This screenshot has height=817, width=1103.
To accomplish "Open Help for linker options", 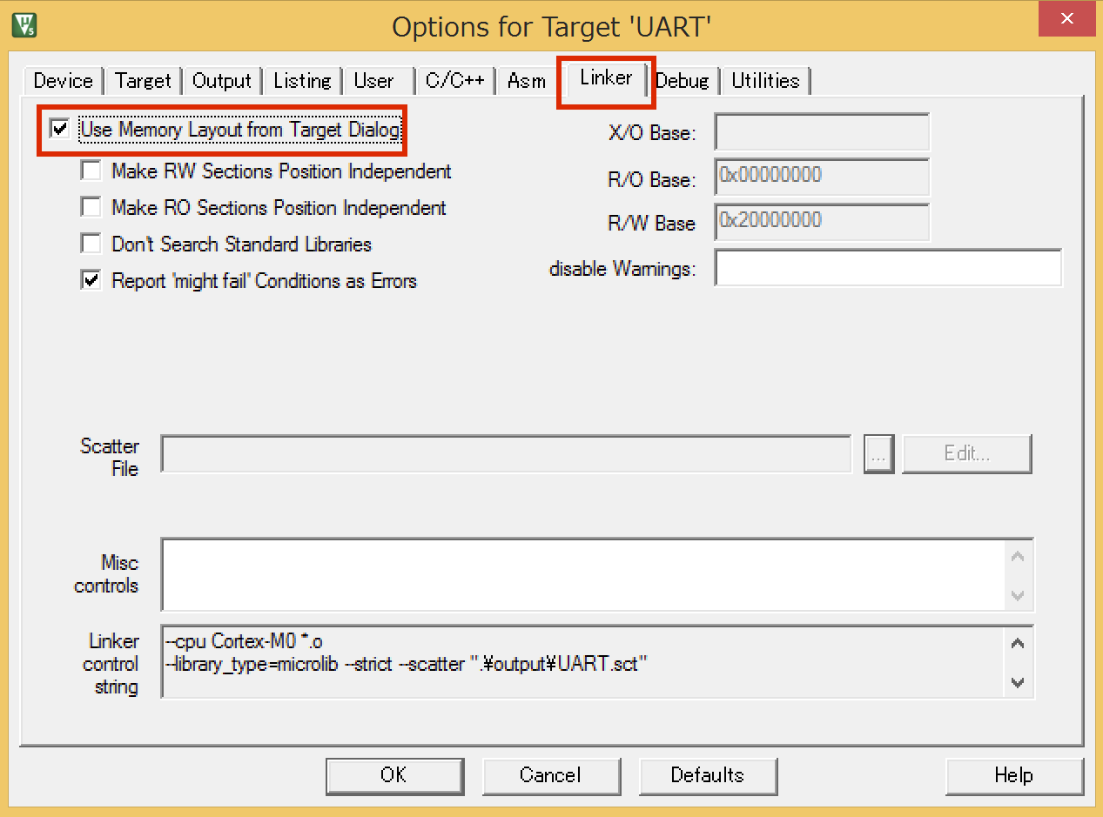I will coord(1013,775).
